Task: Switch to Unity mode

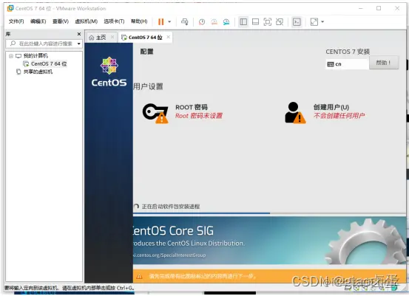Action: pyautogui.click(x=280, y=22)
